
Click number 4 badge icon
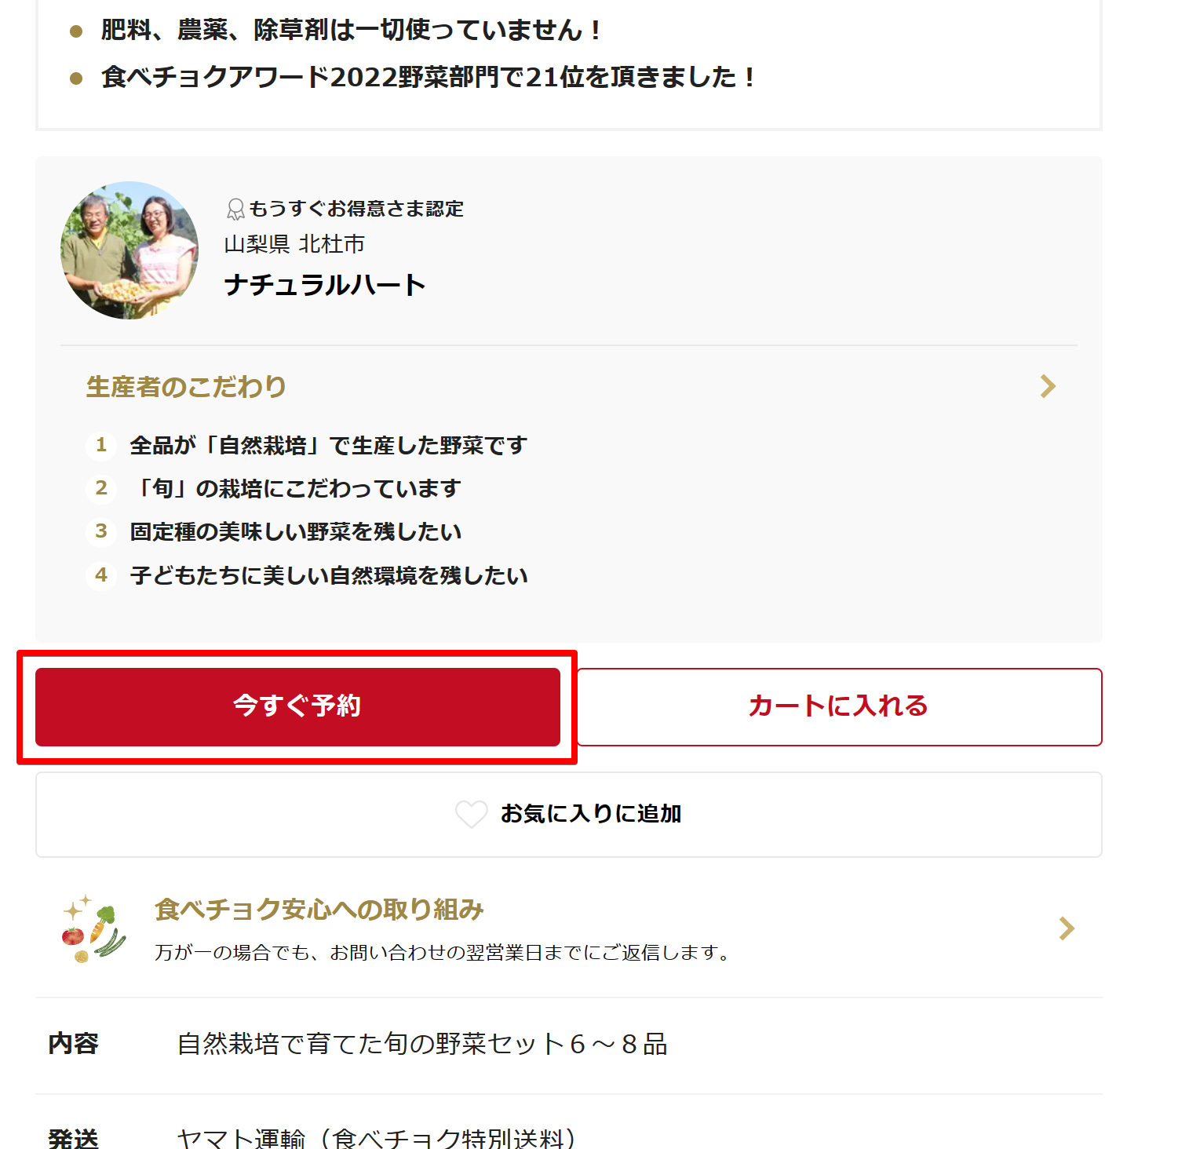click(x=101, y=575)
